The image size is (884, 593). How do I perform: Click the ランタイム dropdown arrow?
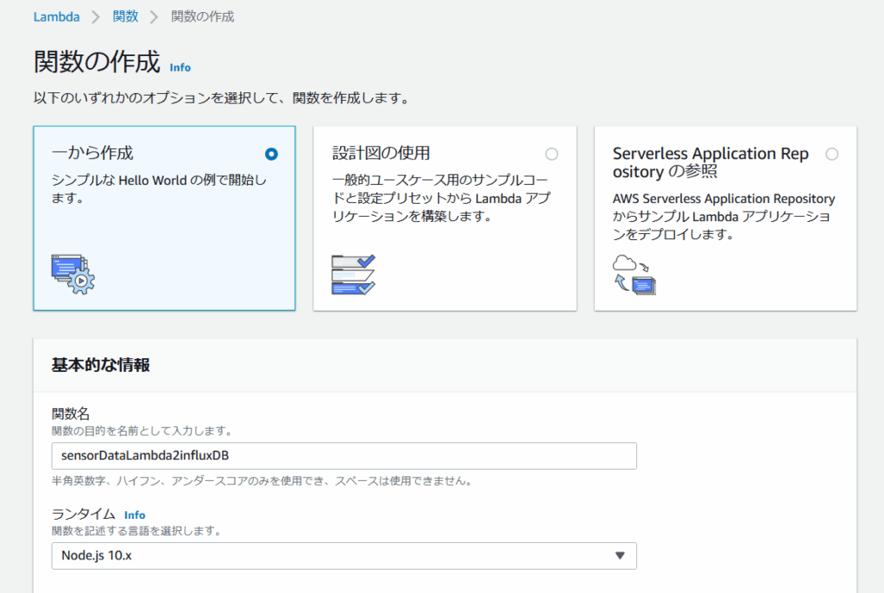[x=620, y=556]
